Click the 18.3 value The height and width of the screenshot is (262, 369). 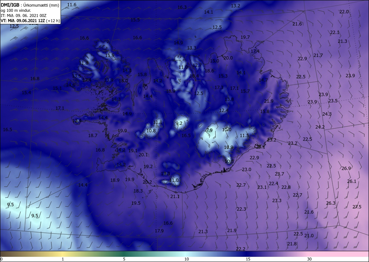click(x=138, y=191)
